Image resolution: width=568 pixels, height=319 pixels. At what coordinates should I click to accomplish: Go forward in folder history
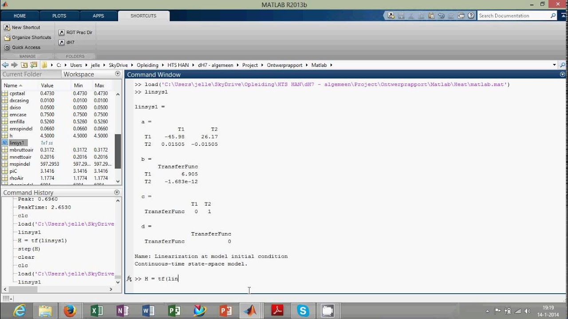pos(15,65)
